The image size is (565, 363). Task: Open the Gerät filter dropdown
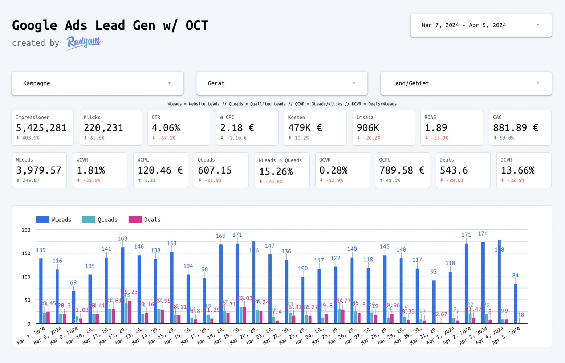282,83
